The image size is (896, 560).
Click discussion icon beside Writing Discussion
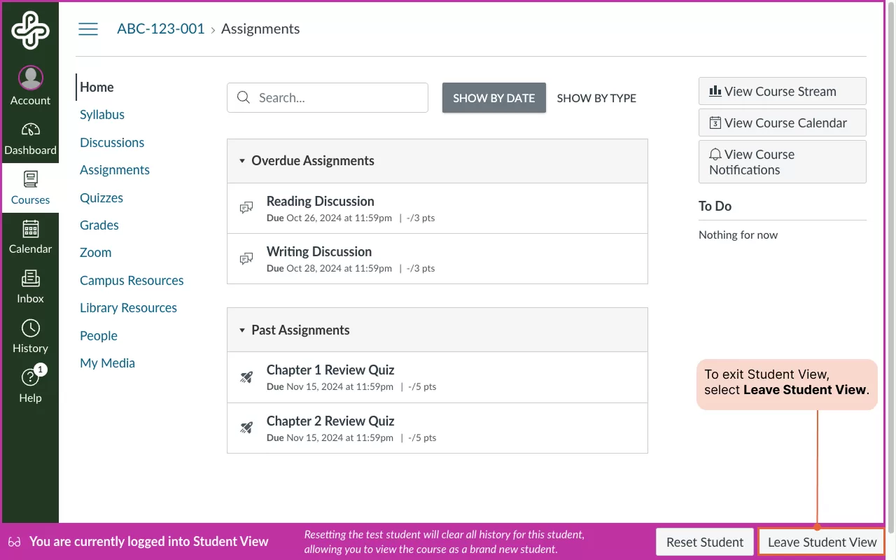click(x=246, y=258)
